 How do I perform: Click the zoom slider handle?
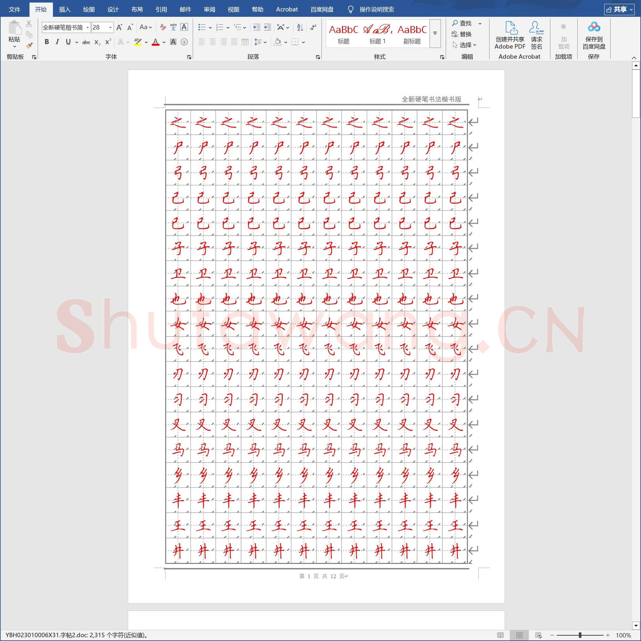click(580, 635)
